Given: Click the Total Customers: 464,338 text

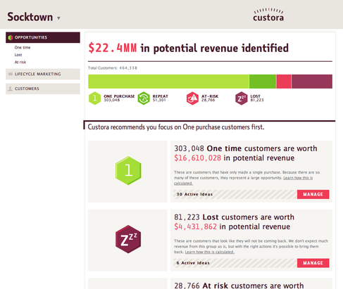Looking at the screenshot, I should click(x=113, y=68).
